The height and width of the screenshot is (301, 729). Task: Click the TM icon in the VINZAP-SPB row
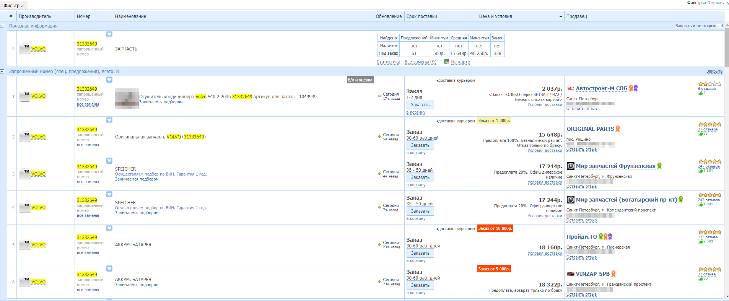coord(25,282)
